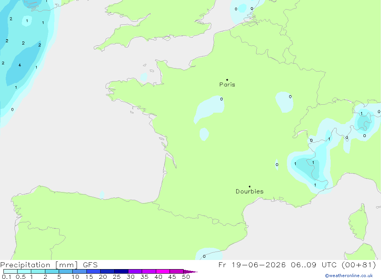
Task: Select the 15–20 mm legend swatch
Action: [94, 271]
